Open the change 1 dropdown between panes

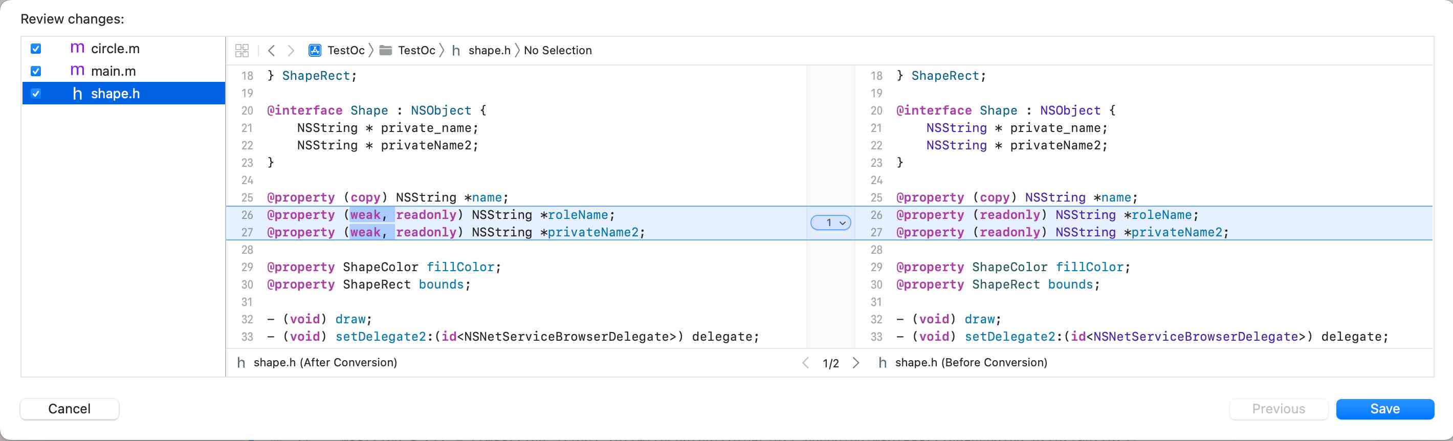point(830,223)
